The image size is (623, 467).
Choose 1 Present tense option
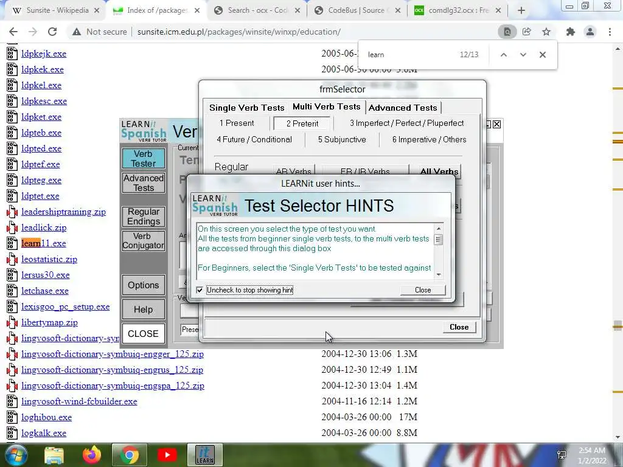pyautogui.click(x=237, y=123)
